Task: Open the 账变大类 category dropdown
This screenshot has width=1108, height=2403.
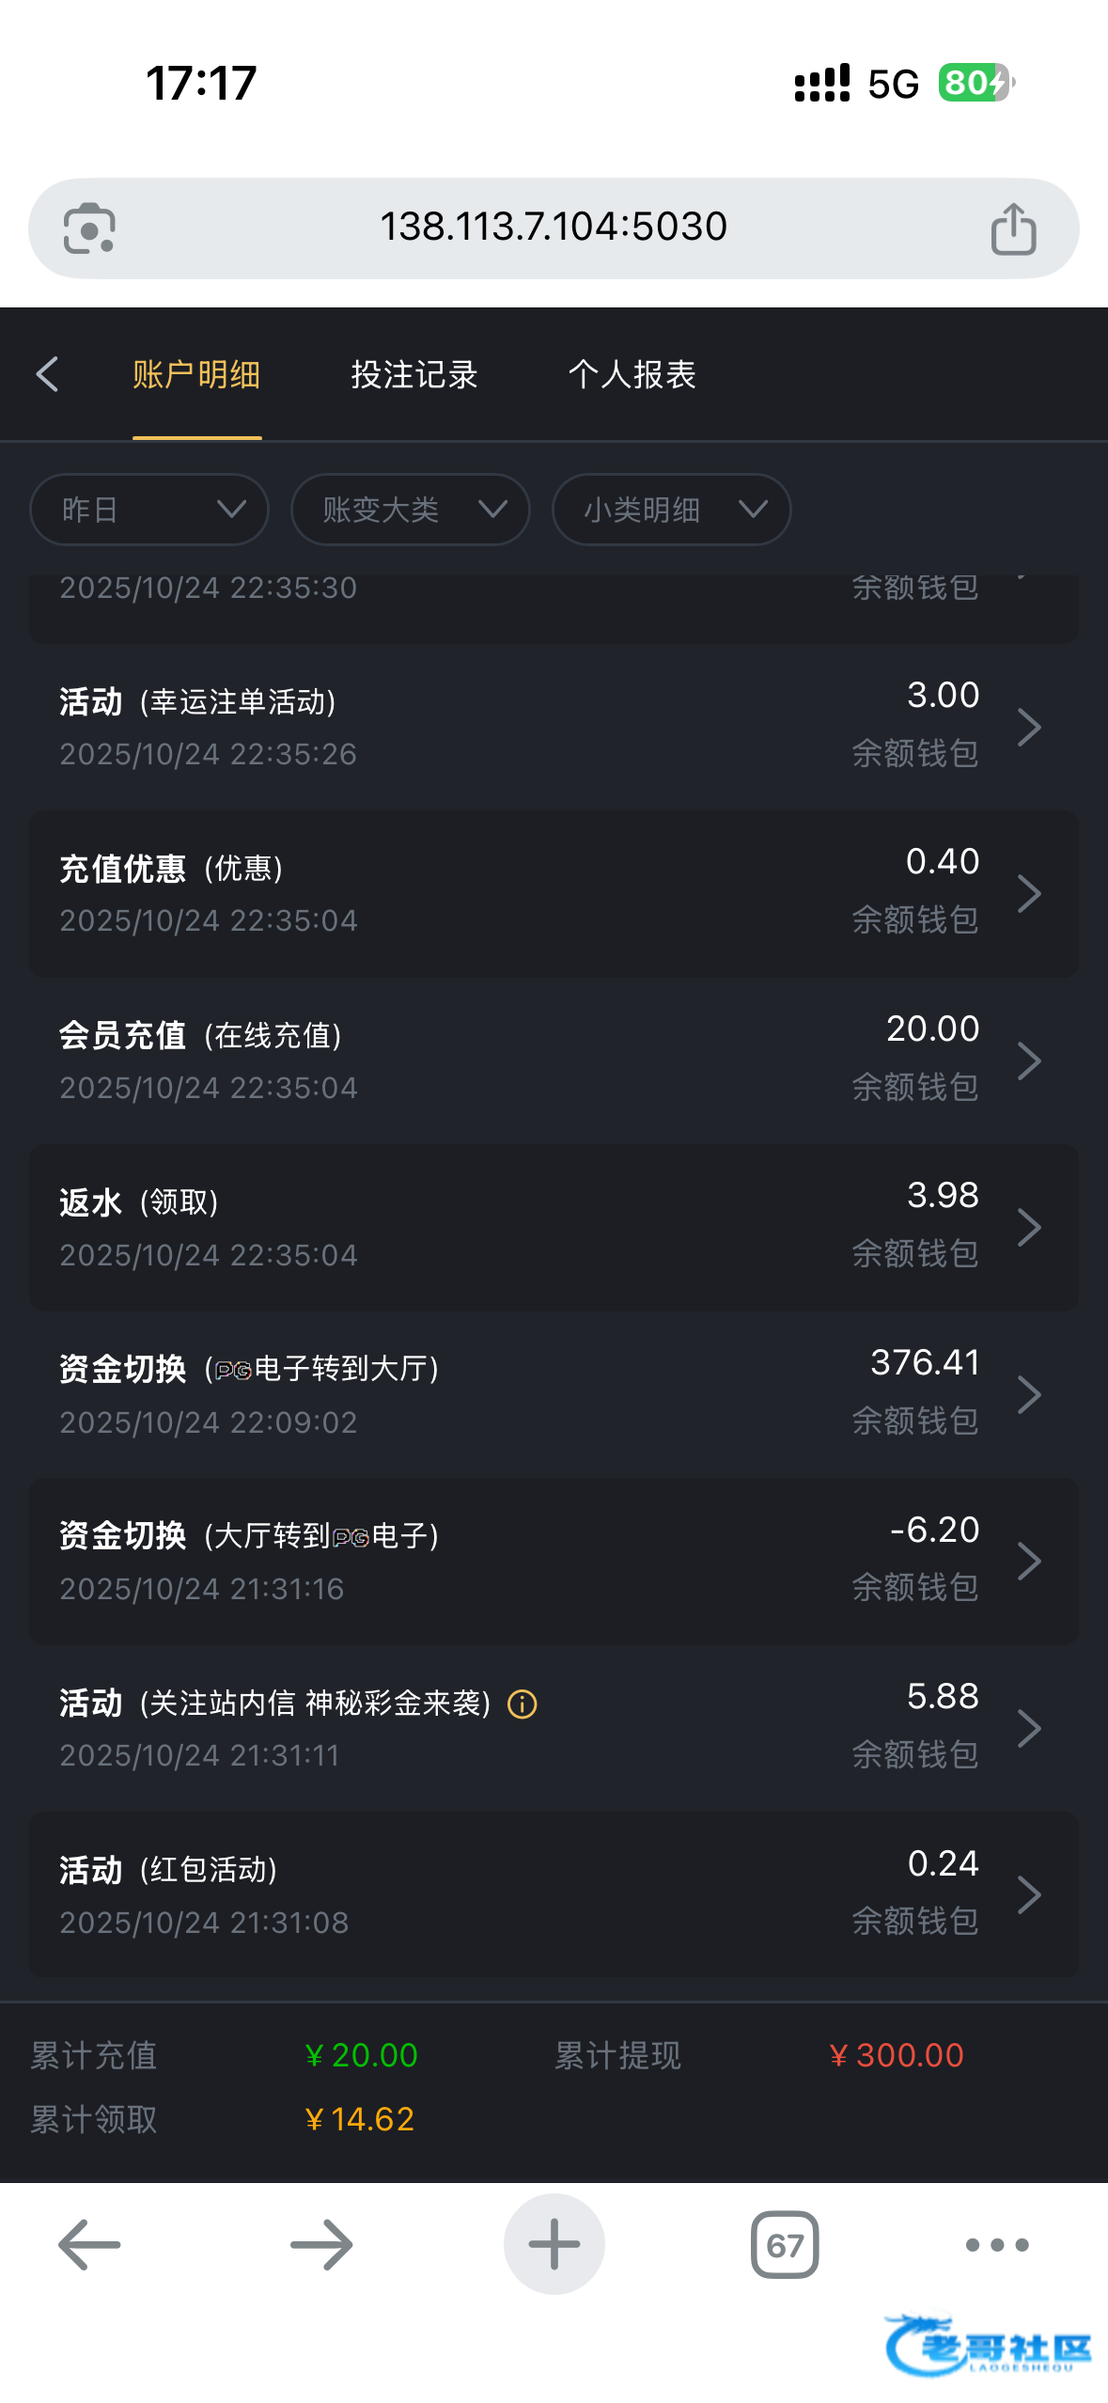Action: (x=410, y=510)
